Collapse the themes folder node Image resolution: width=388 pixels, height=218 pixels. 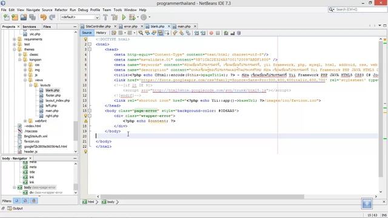15,50
